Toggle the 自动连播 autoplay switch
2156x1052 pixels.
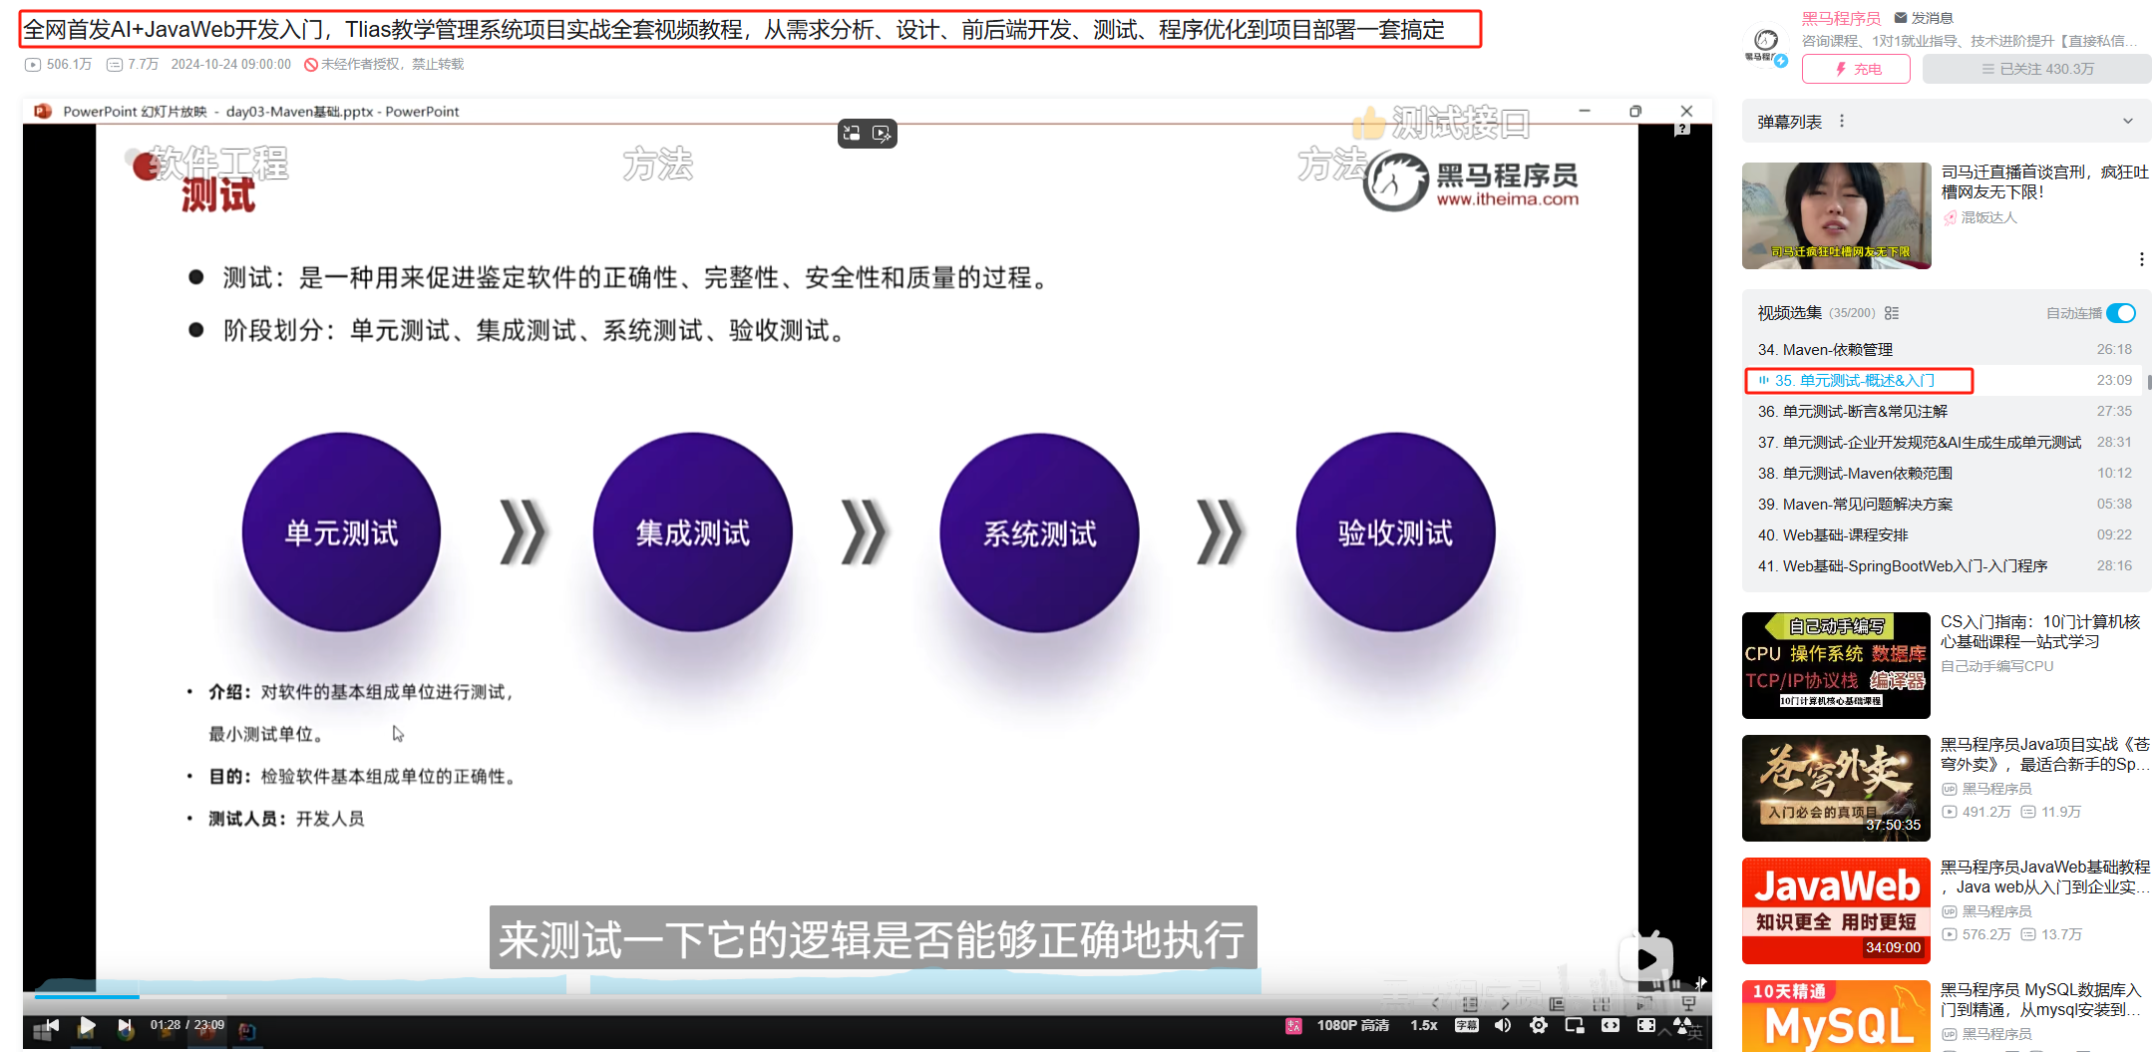(2121, 313)
